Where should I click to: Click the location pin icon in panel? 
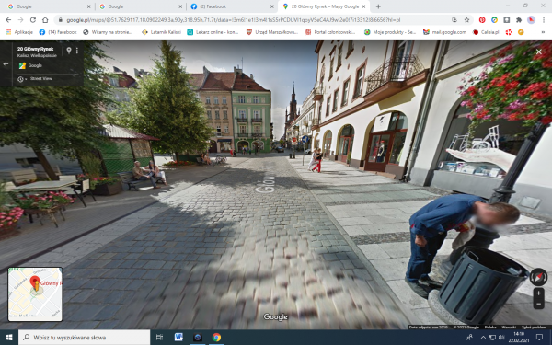tap(69, 51)
